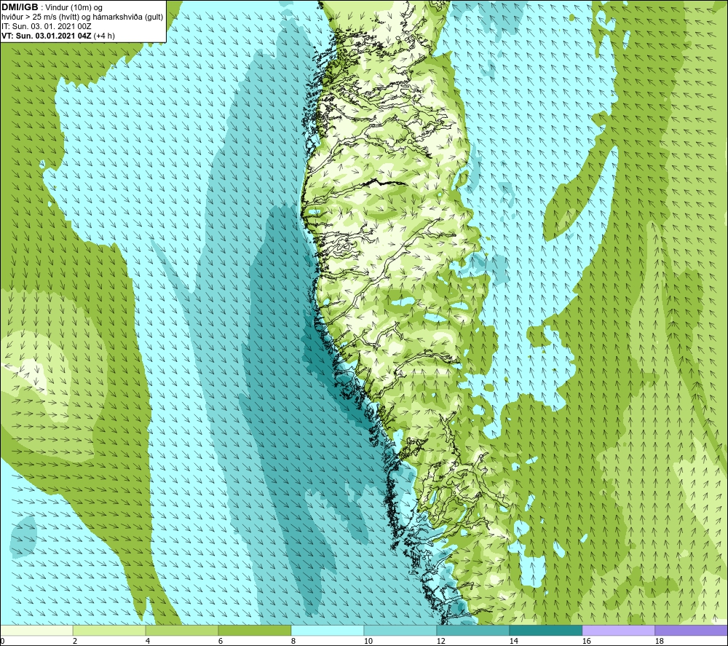Click the legend scale label '10'
The image size is (728, 646).
click(368, 642)
